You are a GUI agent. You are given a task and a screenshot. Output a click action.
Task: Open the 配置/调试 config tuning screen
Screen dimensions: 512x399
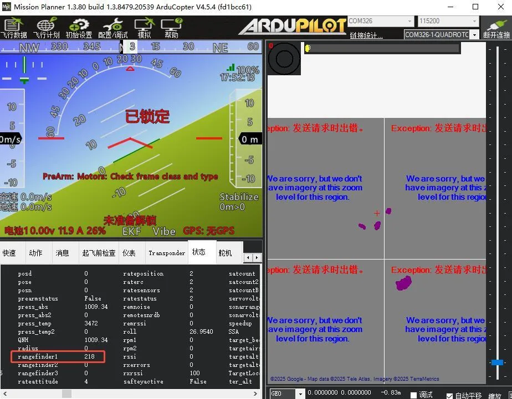[x=113, y=28]
